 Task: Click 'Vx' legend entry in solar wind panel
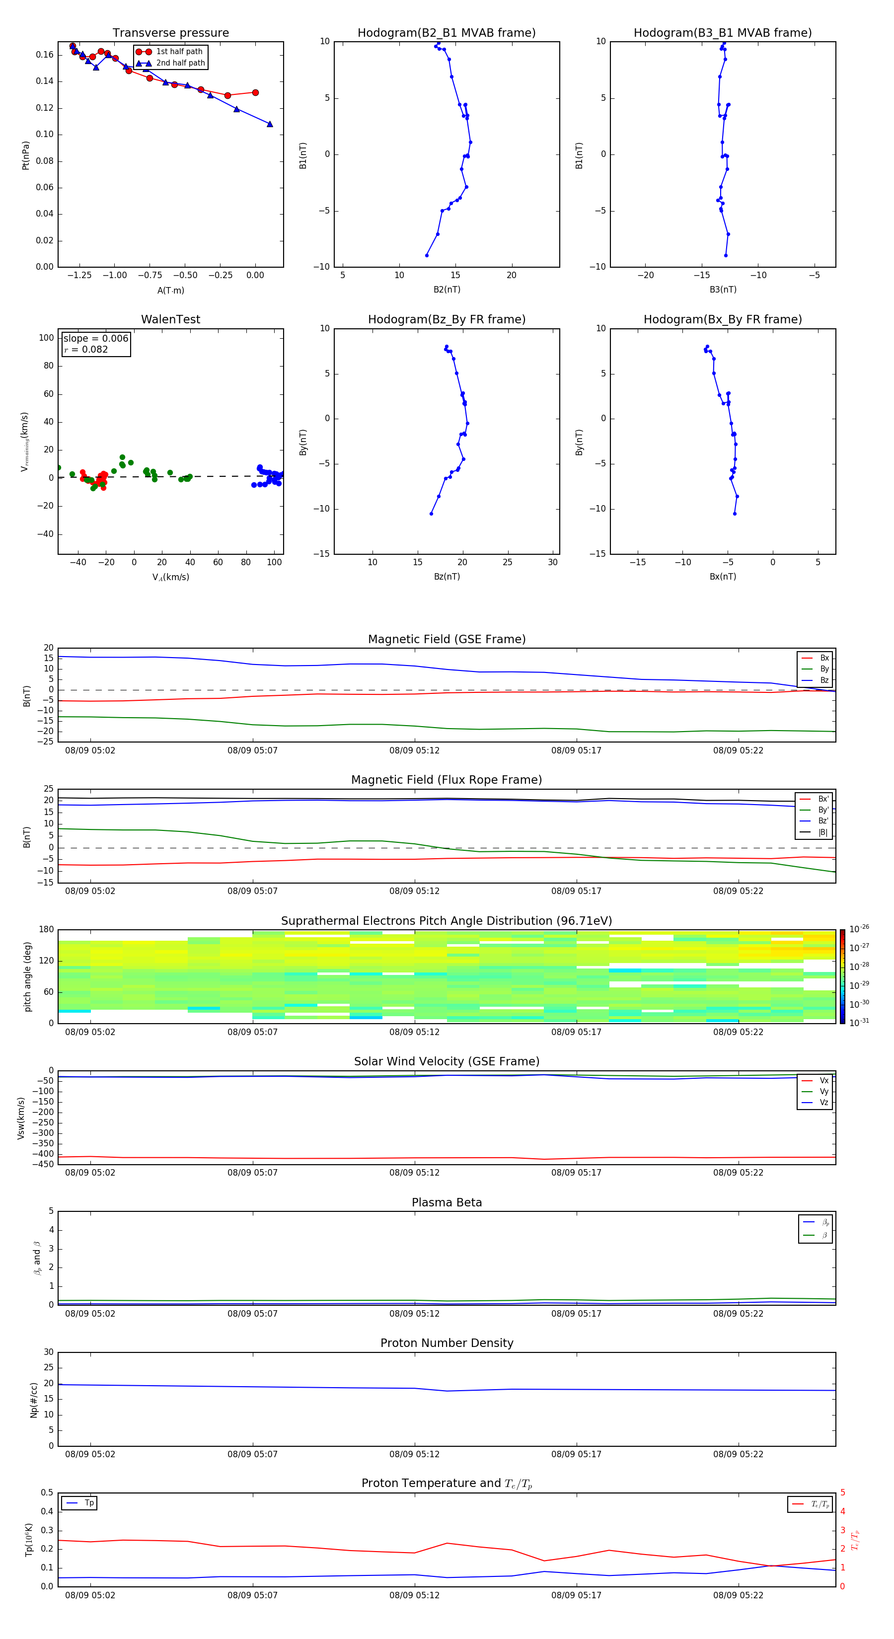click(x=815, y=1081)
